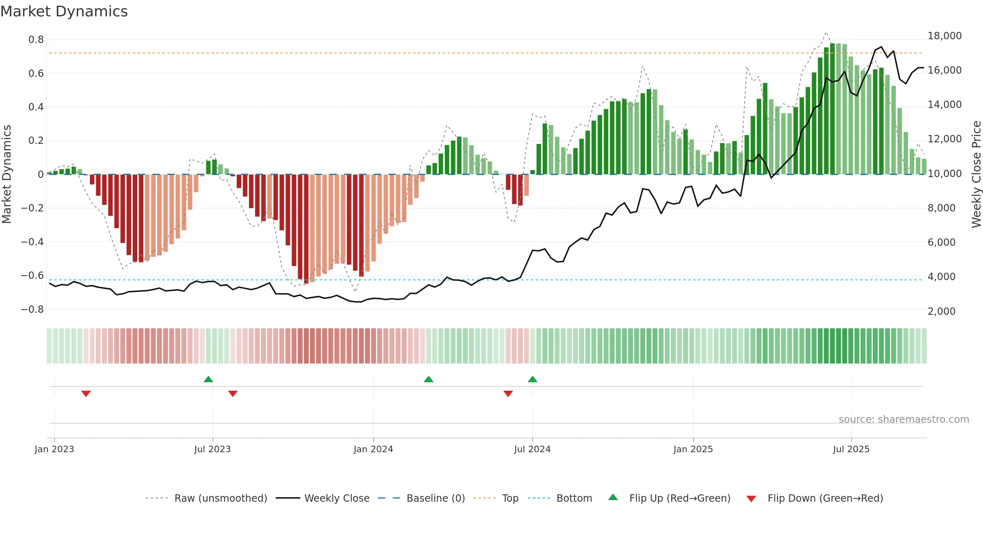Select the Flip Up marker at Jul 2024
Image resolution: width=983 pixels, height=552 pixels.
pyautogui.click(x=532, y=379)
